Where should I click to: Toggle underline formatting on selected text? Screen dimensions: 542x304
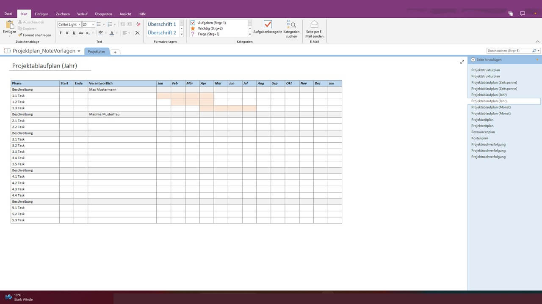coord(74,33)
